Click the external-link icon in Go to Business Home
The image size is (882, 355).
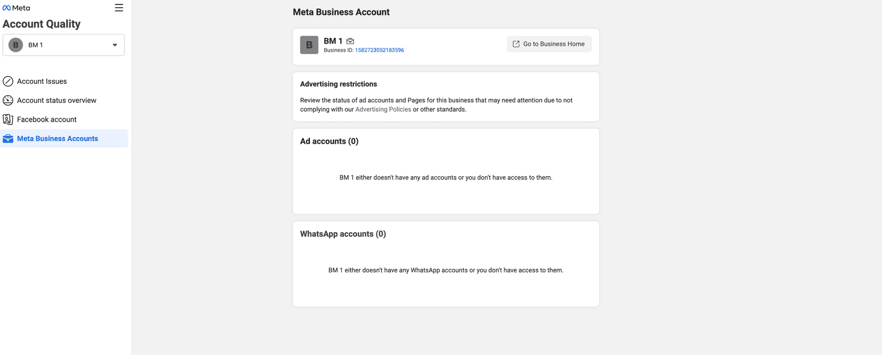pos(516,44)
